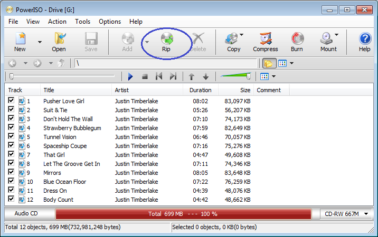Go up one folder level
Image resolution: width=378 pixels, height=237 pixels.
click(x=61, y=63)
